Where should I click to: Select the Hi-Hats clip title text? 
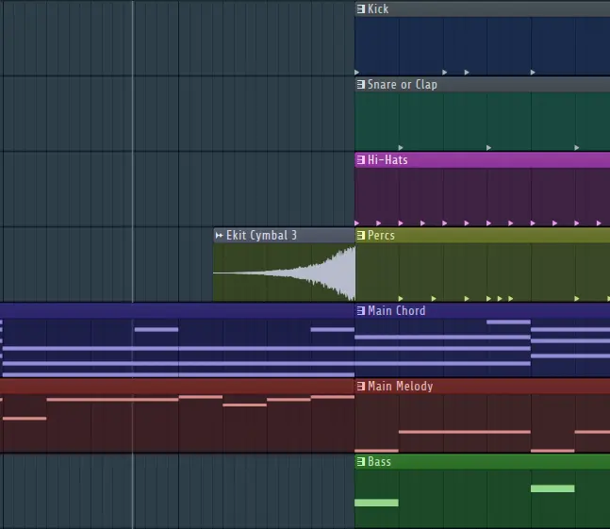(x=387, y=160)
